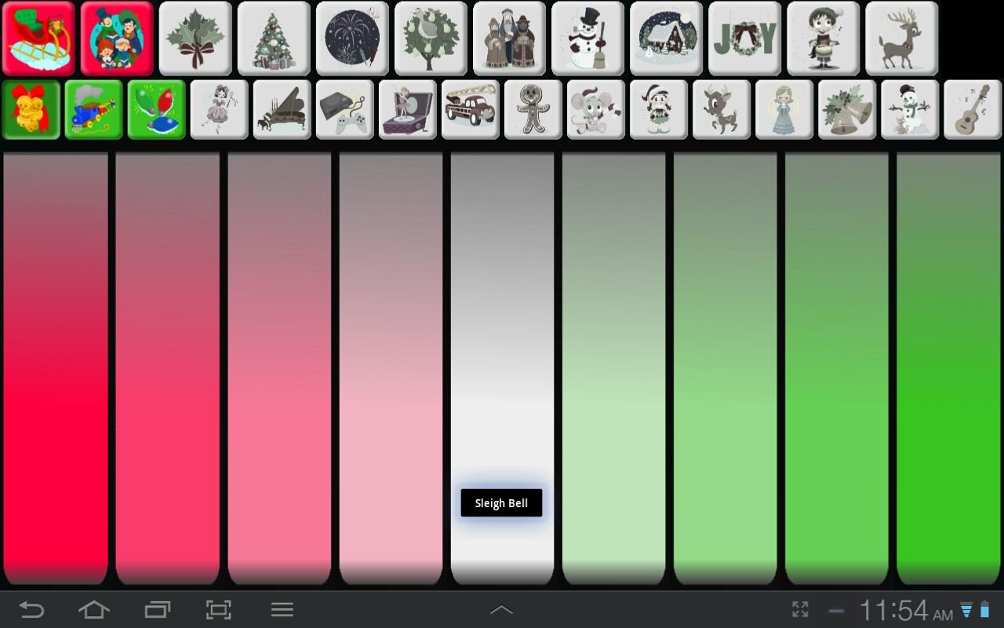
Task: Select the gingerbread man sound icon
Action: coord(533,110)
